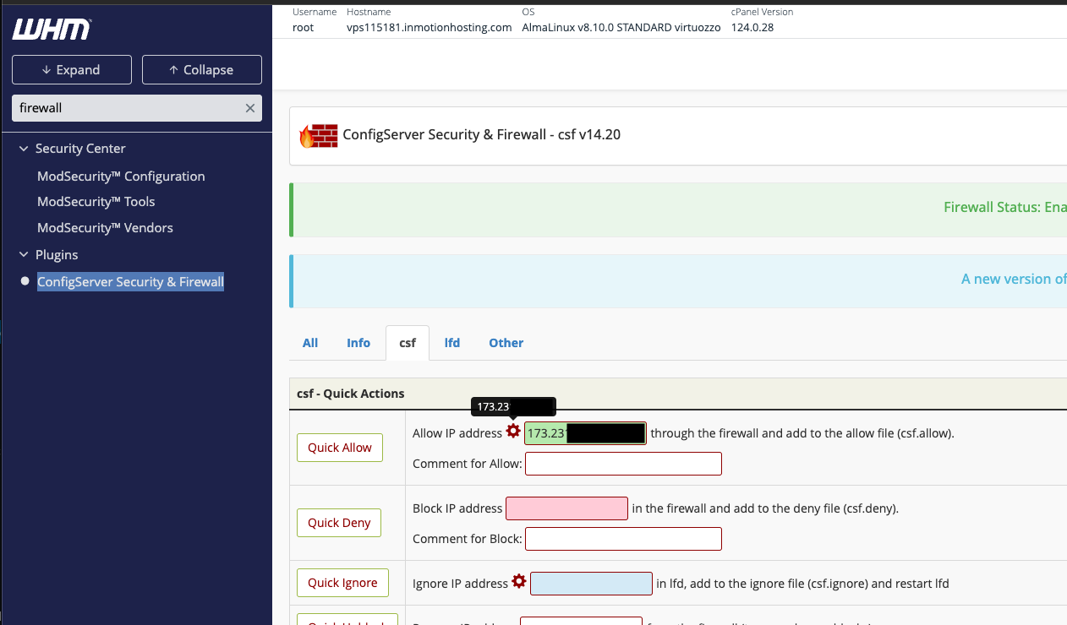Open ConfigServer Security & Firewall plugin

tap(130, 282)
